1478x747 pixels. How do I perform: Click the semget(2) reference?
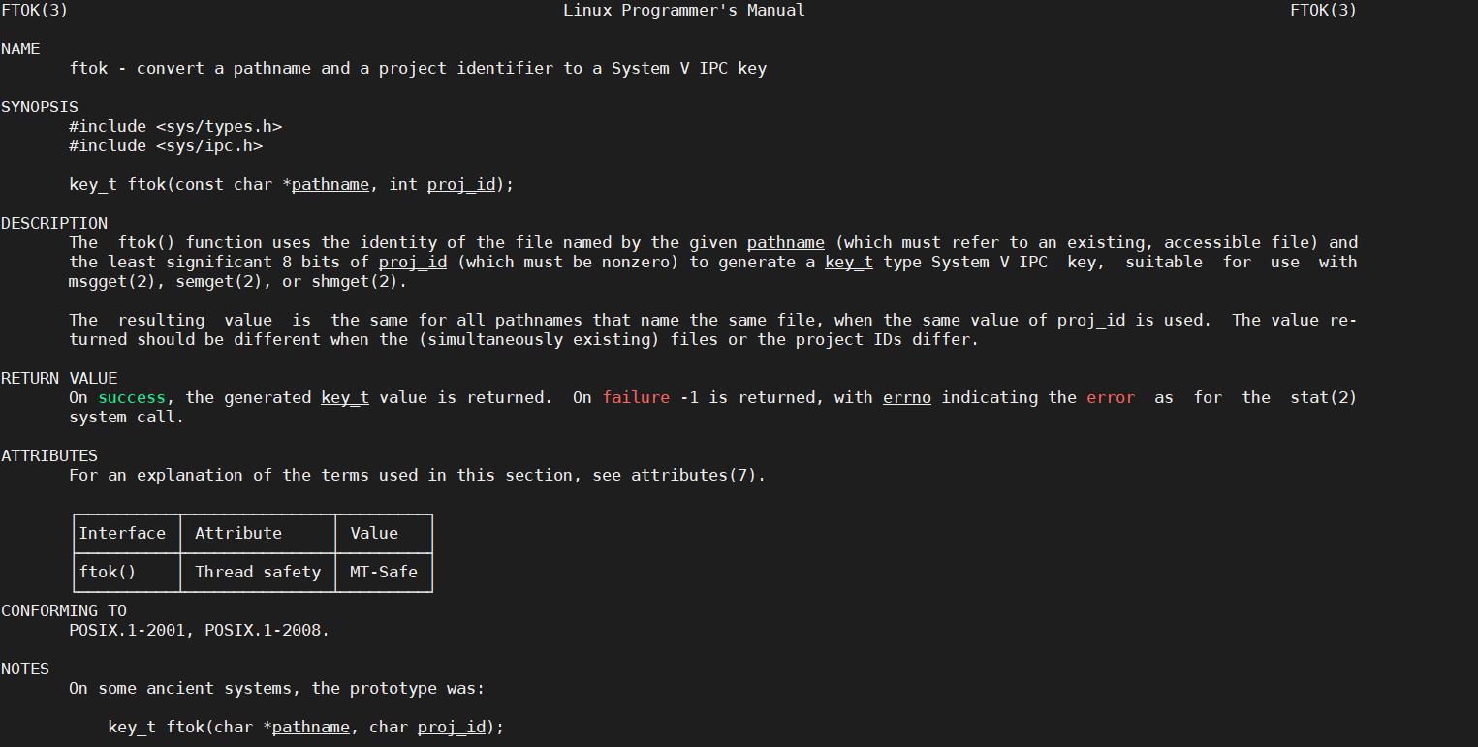(x=219, y=281)
